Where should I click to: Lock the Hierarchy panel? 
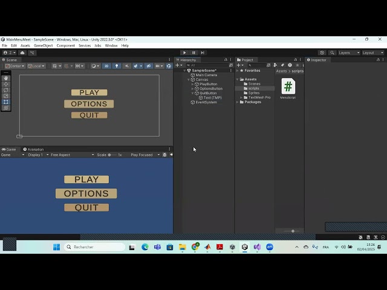tap(226, 60)
